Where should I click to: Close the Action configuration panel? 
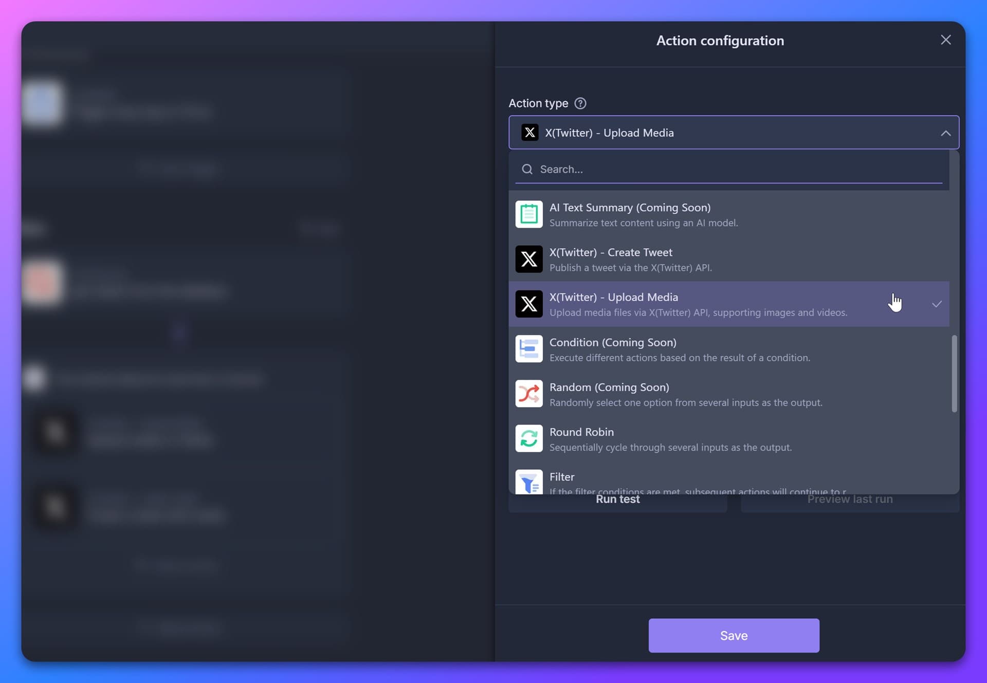[946, 40]
